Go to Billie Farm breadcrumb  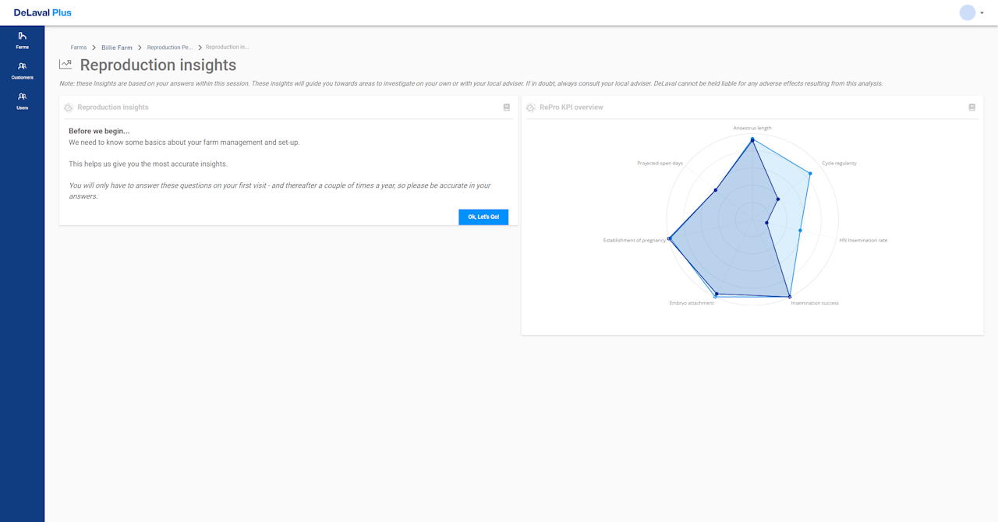click(117, 48)
